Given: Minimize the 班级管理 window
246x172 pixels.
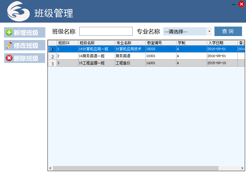Looking at the screenshot, I should 234,5.
